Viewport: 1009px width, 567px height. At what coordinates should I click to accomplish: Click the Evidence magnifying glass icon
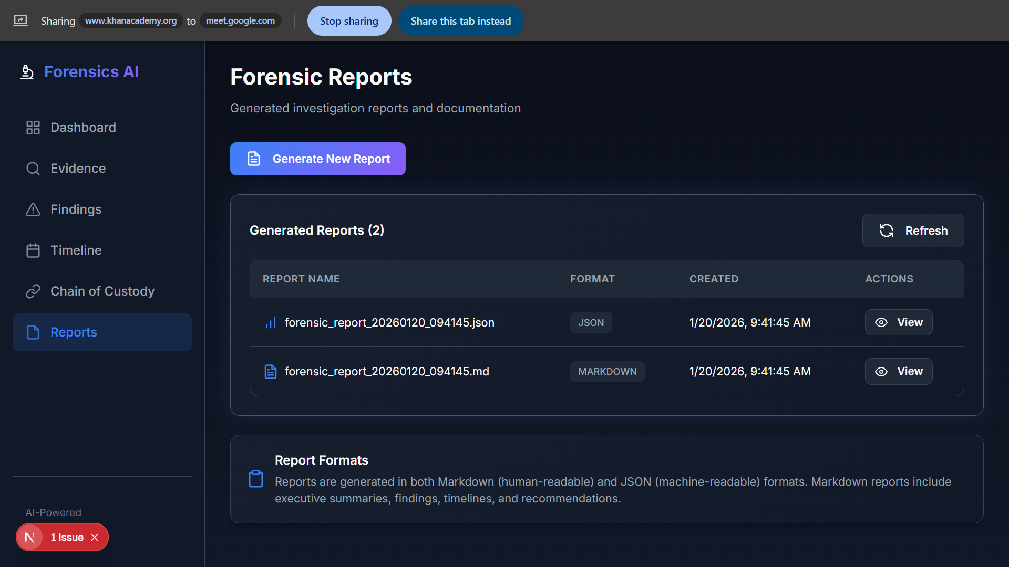click(x=33, y=168)
